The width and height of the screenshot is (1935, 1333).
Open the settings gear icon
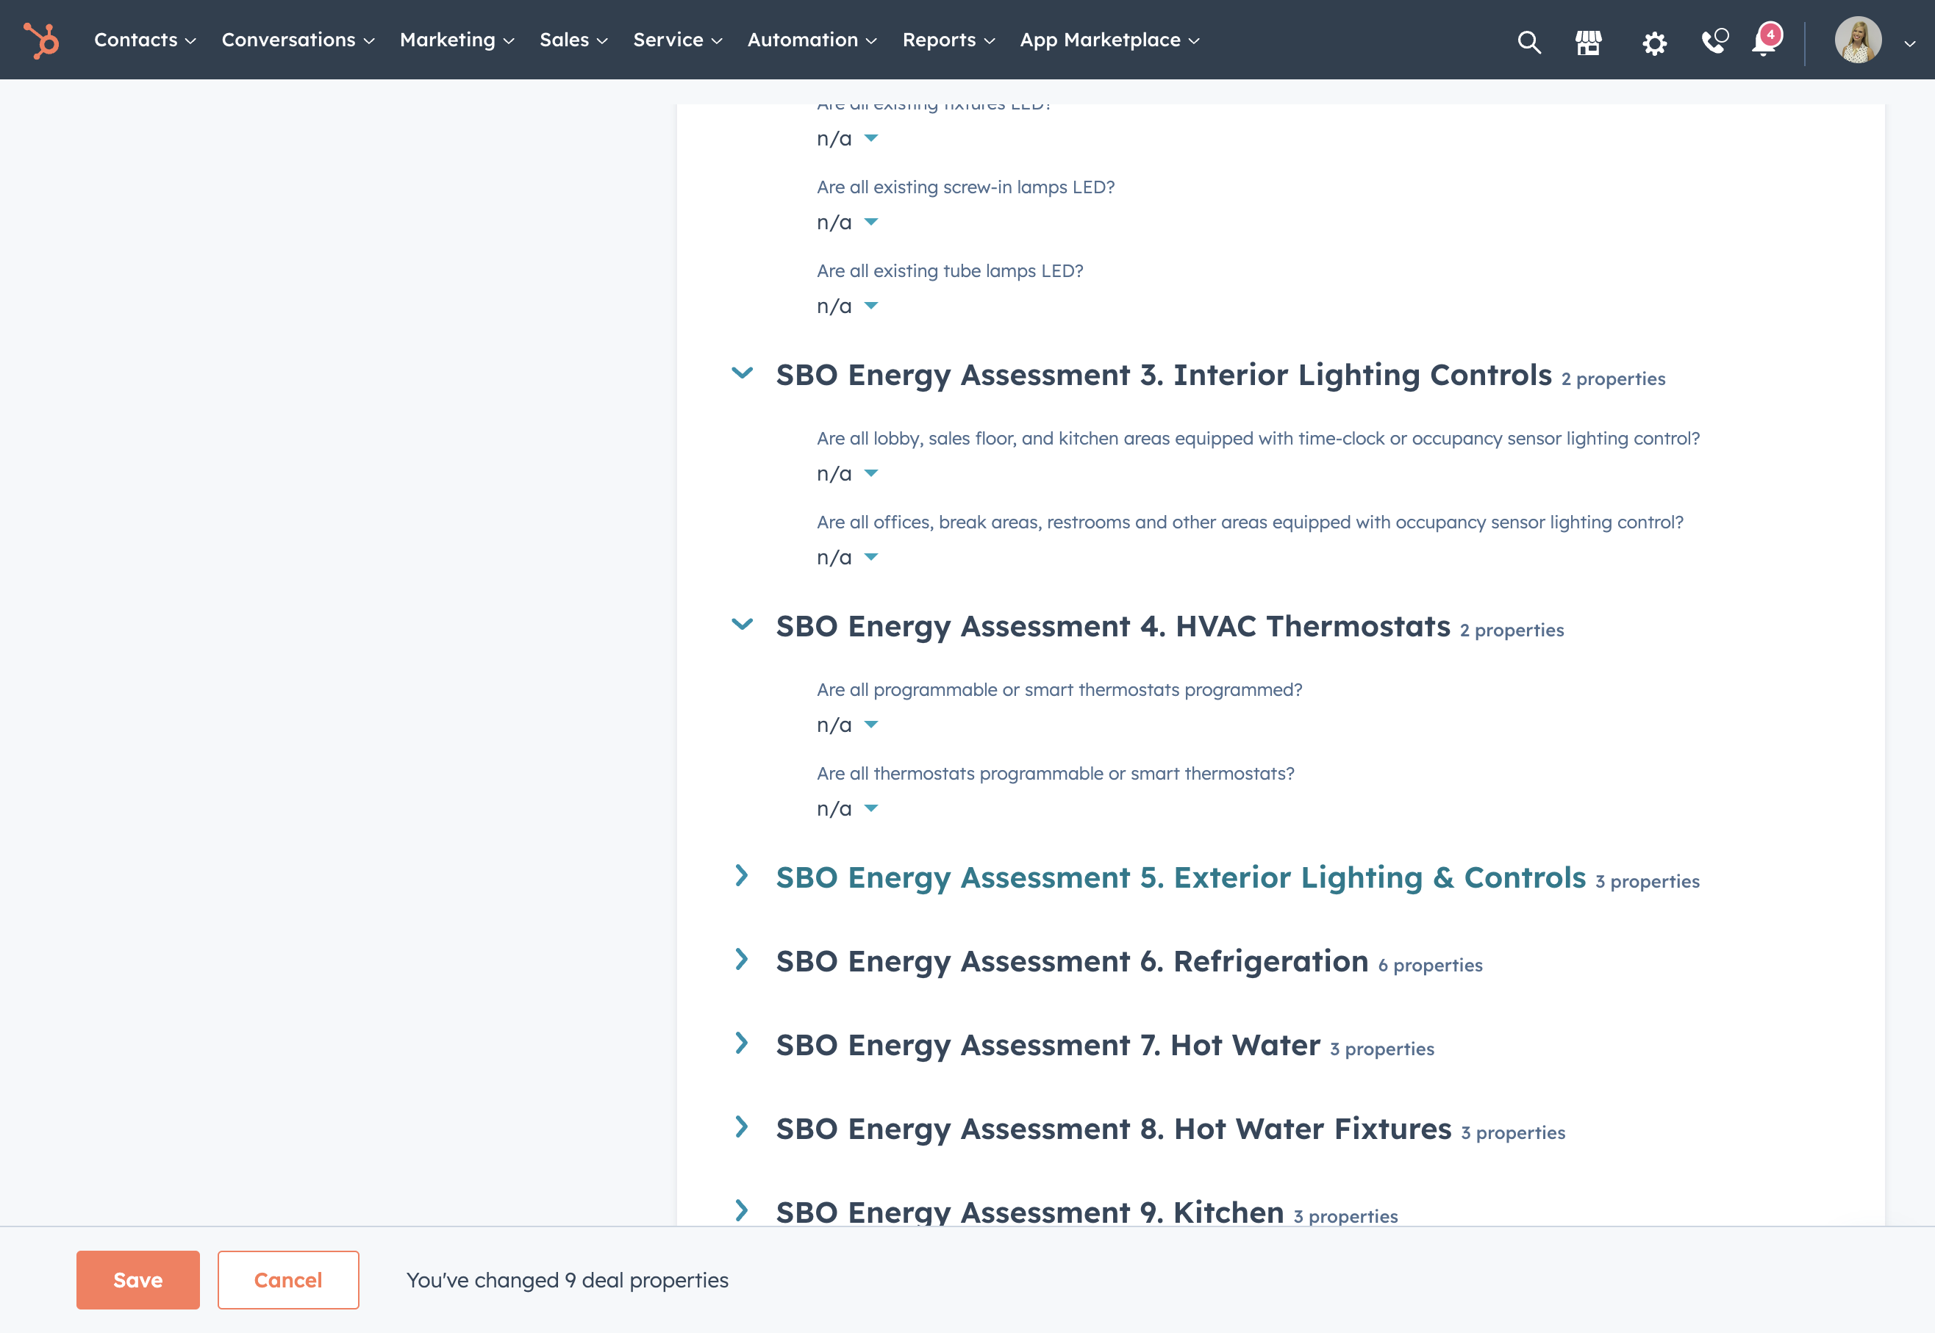coord(1654,43)
